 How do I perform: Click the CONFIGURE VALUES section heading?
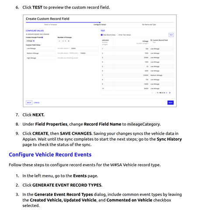[x=35, y=31]
